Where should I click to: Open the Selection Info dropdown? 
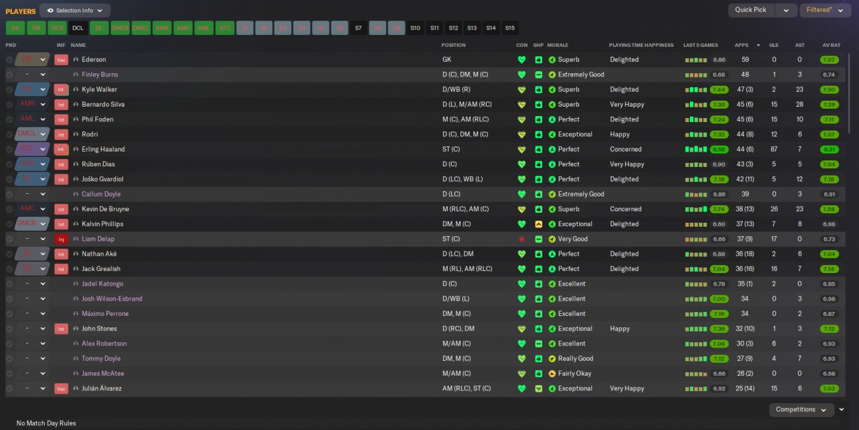(x=75, y=10)
